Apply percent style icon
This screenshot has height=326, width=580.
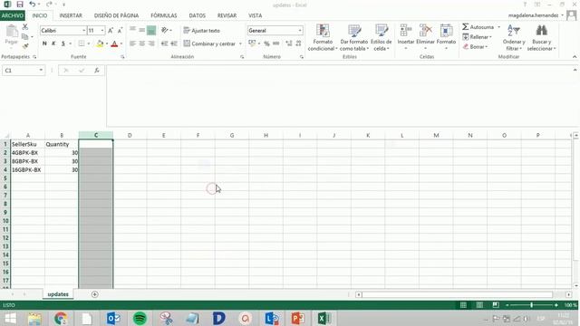(x=266, y=43)
